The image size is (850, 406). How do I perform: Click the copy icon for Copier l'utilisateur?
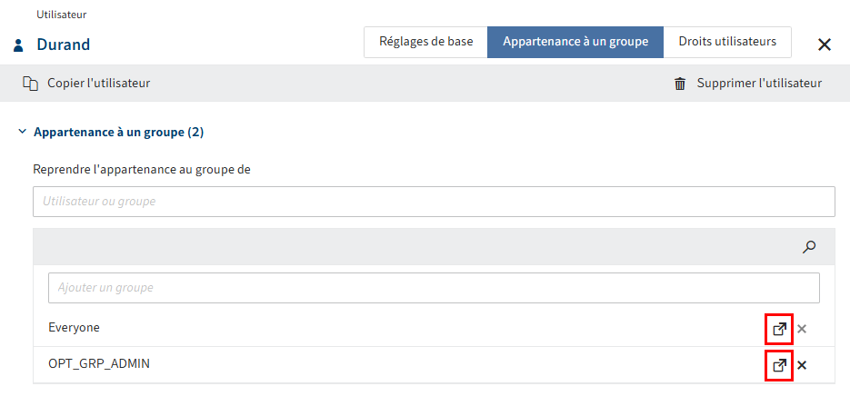30,84
